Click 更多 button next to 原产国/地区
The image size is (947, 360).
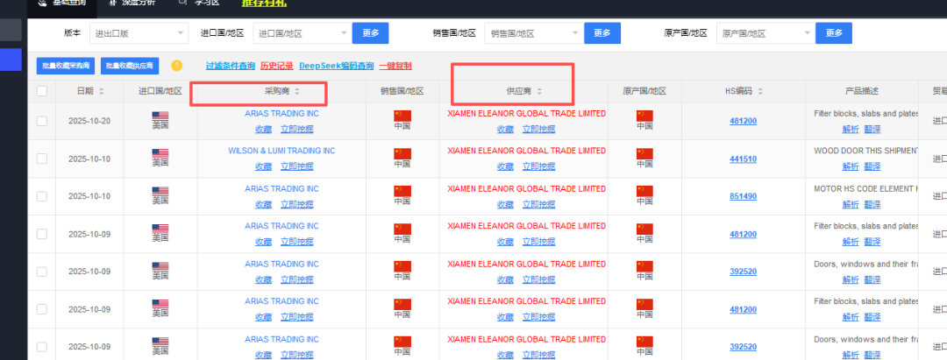[834, 33]
